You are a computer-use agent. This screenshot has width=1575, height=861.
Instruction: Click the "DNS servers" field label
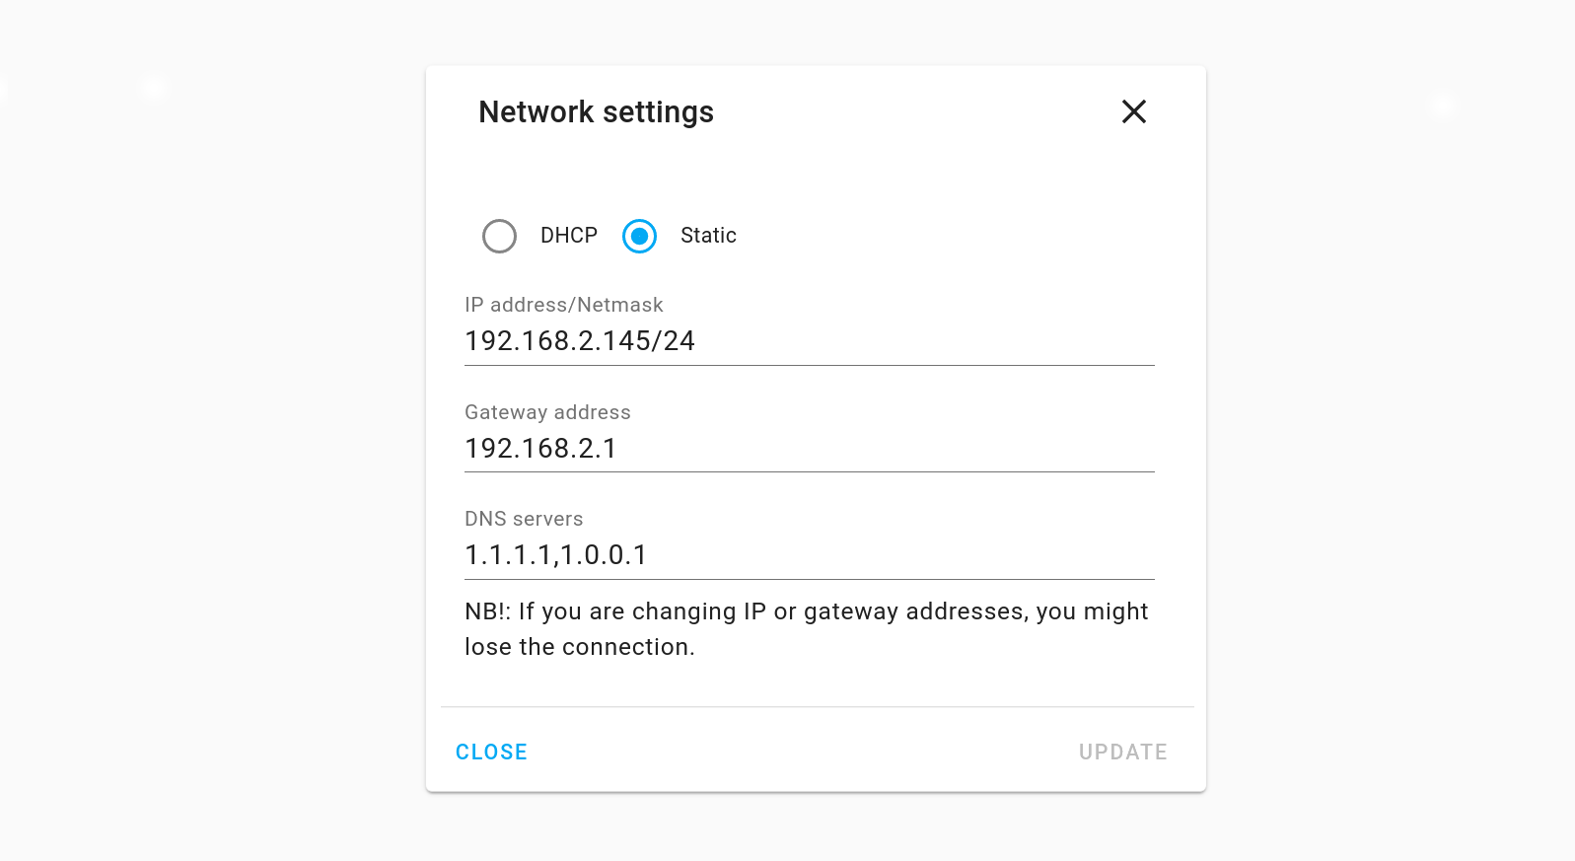524,519
